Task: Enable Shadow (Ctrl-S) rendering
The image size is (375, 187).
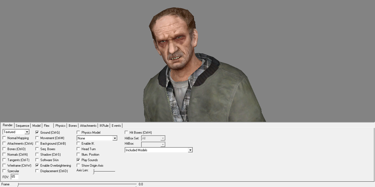Action: [37, 154]
